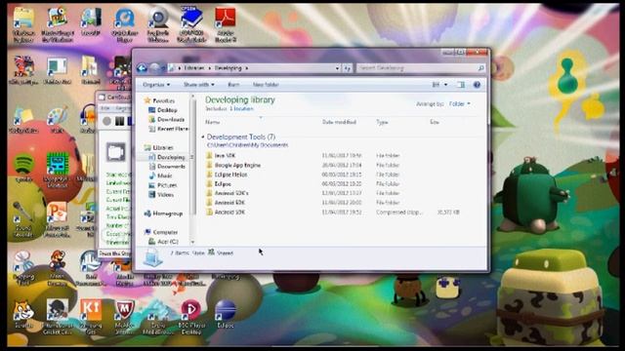Screen dimensions: 625x351
Task: Open the microphone Sound Recorder desktop icon
Action: (23, 218)
